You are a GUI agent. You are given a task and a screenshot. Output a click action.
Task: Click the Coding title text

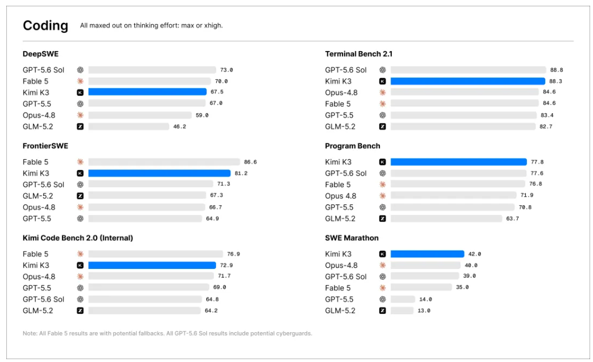(45, 25)
